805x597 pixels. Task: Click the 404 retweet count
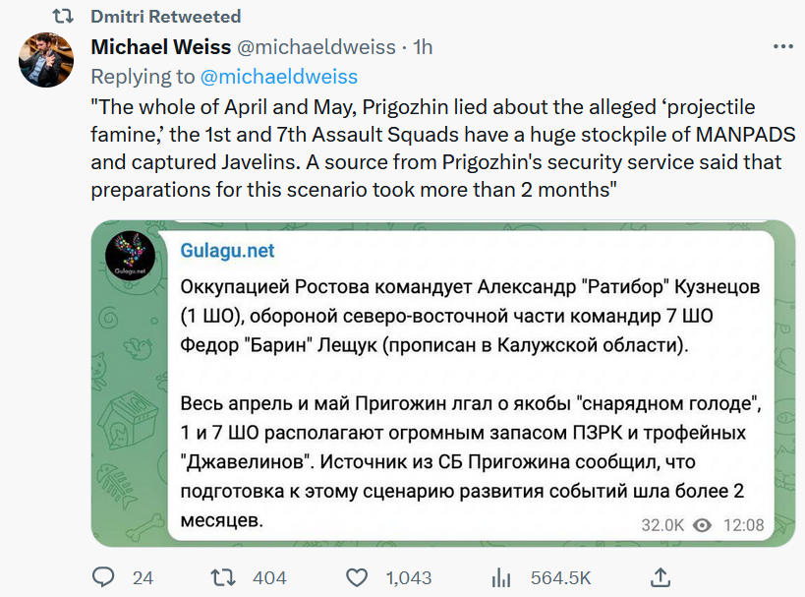(x=269, y=577)
